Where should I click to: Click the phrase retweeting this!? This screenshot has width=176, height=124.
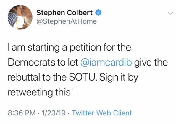coord(41,93)
